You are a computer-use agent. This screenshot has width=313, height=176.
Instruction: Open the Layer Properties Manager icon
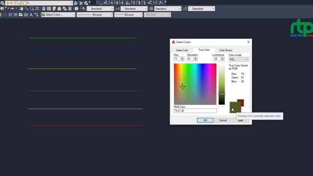(2, 3)
